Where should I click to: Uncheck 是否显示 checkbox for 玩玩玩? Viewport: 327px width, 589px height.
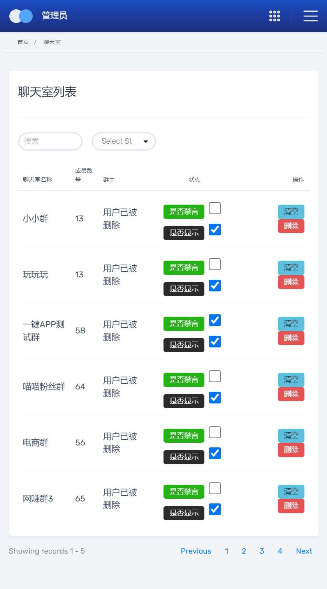(215, 286)
